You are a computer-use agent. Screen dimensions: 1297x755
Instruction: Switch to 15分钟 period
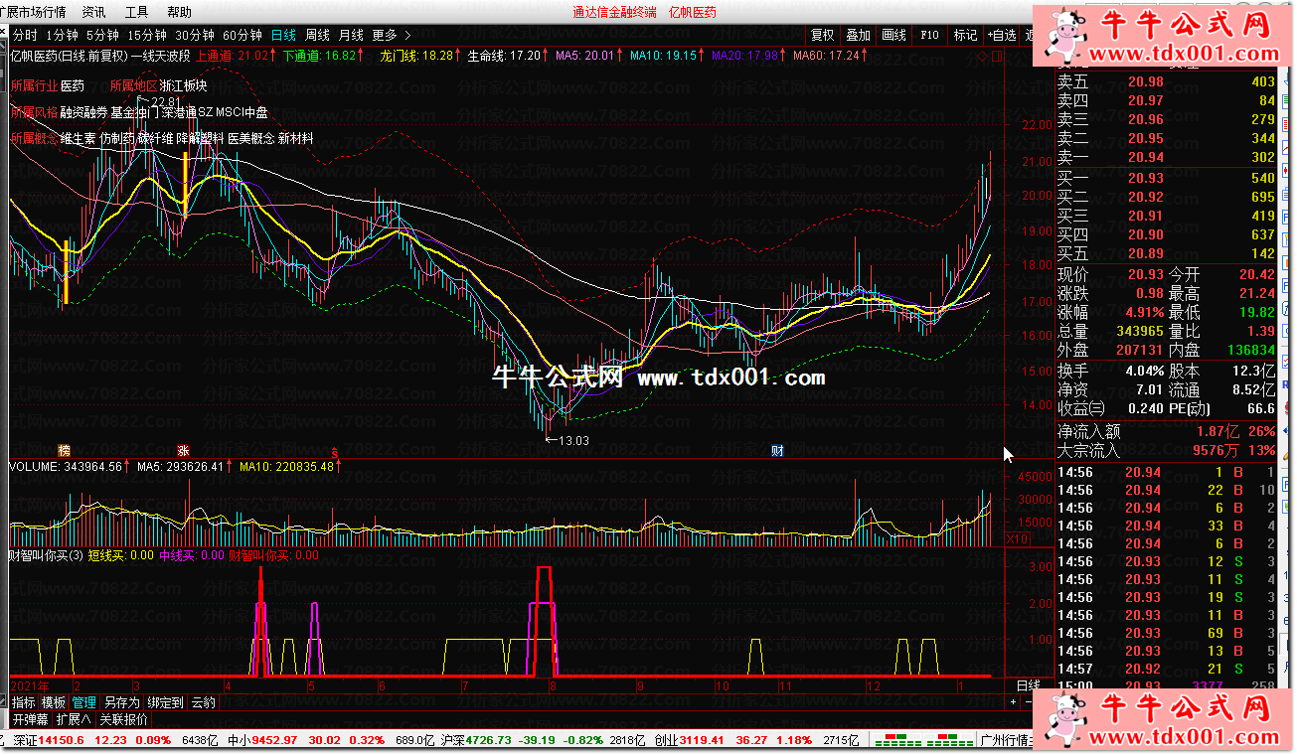pyautogui.click(x=146, y=35)
